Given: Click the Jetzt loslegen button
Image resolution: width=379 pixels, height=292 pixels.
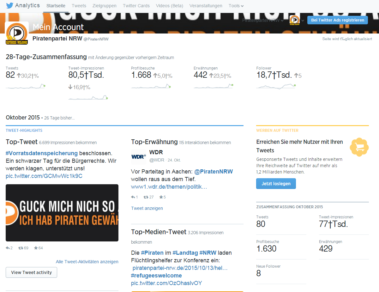Looking at the screenshot, I should point(276,184).
